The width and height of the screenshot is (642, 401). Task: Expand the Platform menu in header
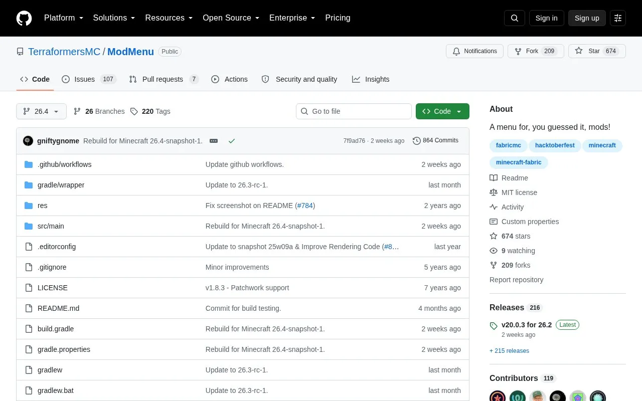[63, 18]
